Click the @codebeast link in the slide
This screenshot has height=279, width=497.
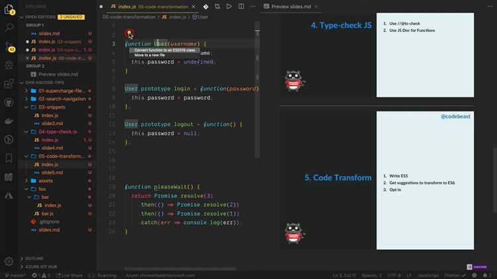455,117
